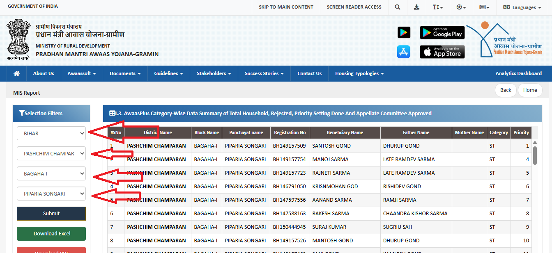Click the Back button
Screen dimensions: 552x253
(x=506, y=90)
